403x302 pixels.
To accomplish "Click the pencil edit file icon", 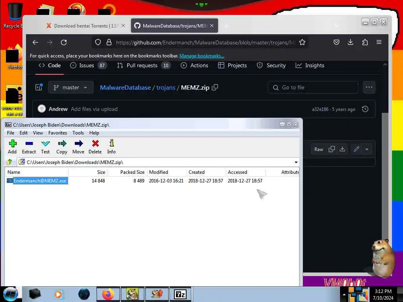I will (x=356, y=149).
